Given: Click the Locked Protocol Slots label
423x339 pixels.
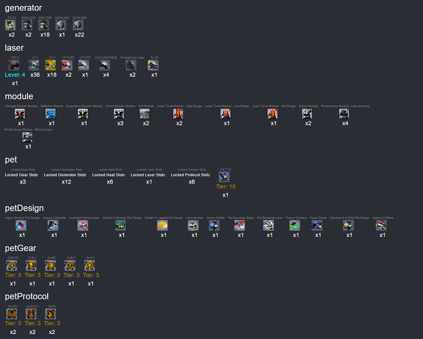Looking at the screenshot, I should tap(190, 175).
